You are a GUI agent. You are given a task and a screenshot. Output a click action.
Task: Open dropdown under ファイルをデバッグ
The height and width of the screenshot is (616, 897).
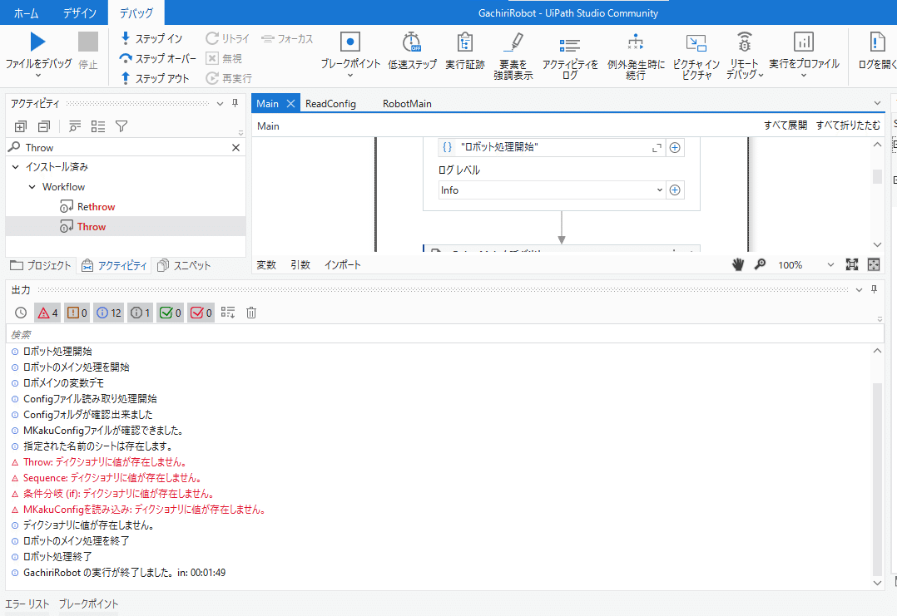(x=38, y=76)
